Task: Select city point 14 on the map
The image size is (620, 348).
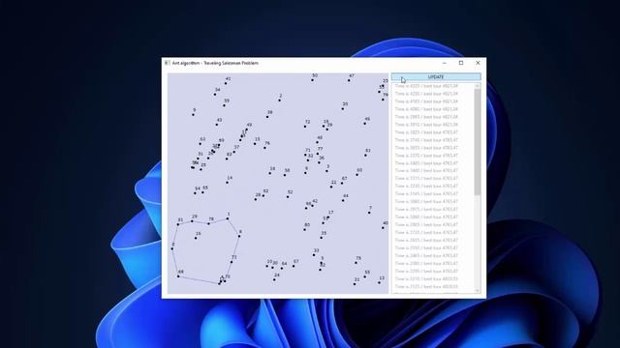Action: (x=227, y=183)
